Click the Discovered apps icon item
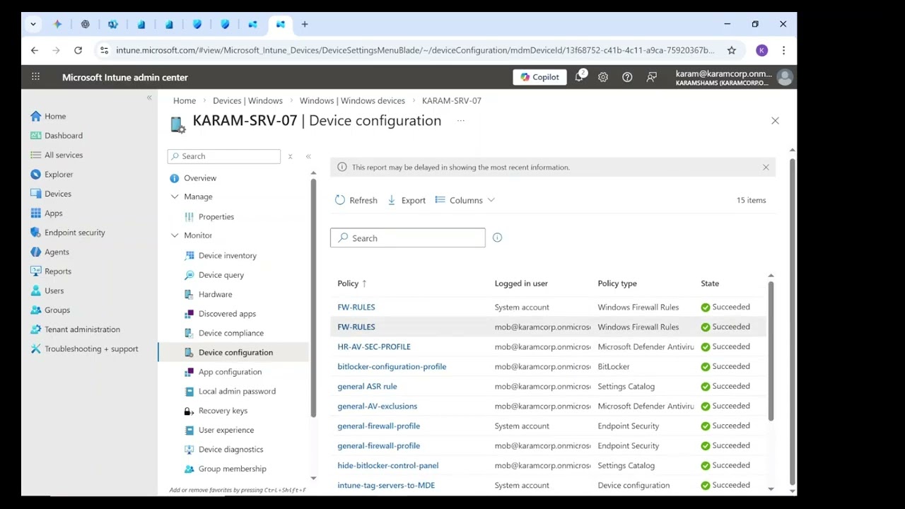Screen dimensions: 905x509 point(189,314)
